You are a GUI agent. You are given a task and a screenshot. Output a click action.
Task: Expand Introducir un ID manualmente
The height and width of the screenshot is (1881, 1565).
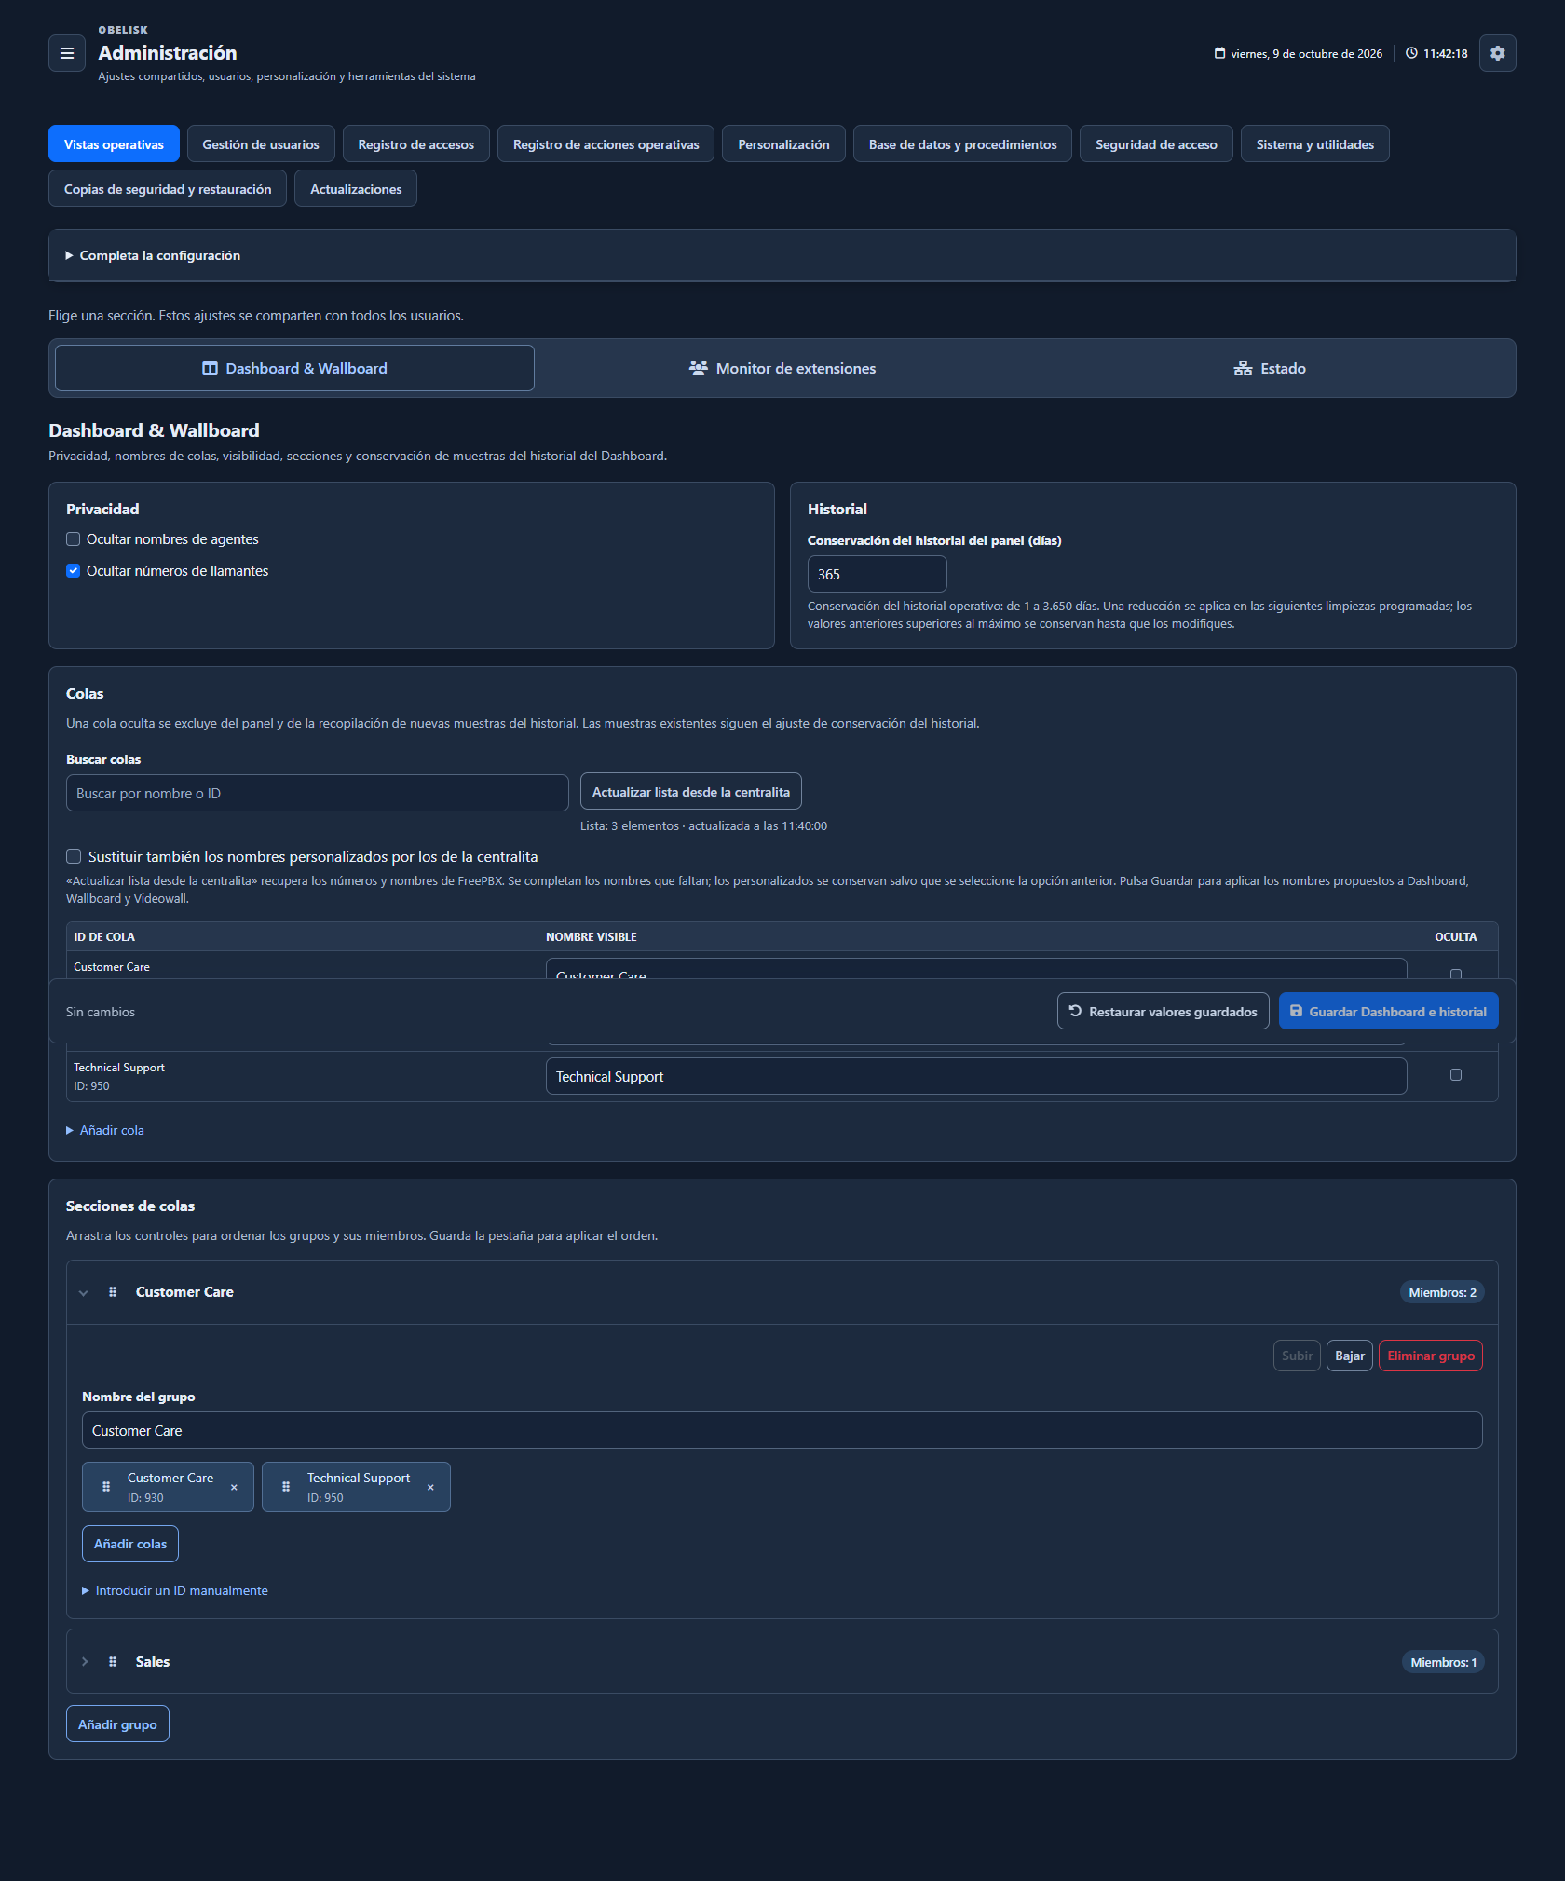pos(175,1590)
